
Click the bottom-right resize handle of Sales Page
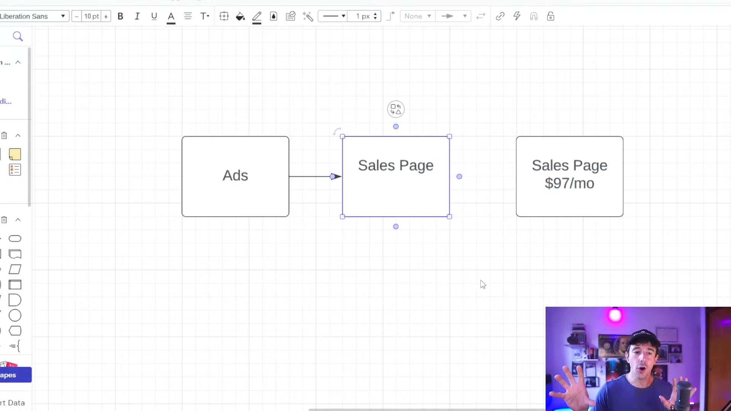(450, 217)
